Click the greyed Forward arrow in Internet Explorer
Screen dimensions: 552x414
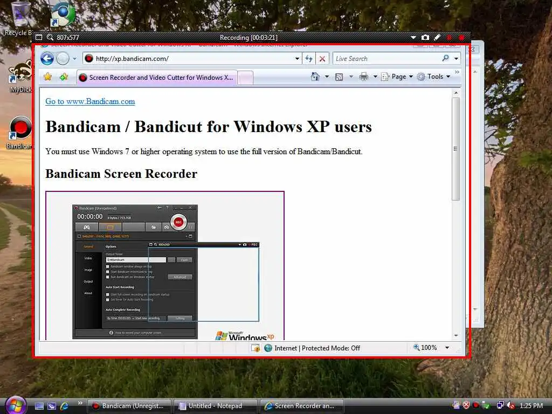click(63, 58)
